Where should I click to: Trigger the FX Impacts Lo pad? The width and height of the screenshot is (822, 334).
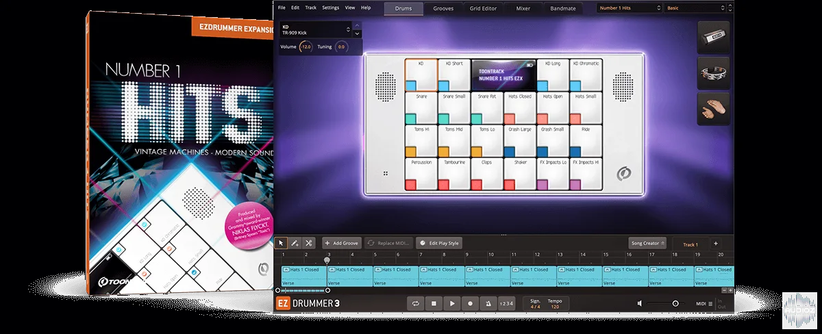pos(553,174)
